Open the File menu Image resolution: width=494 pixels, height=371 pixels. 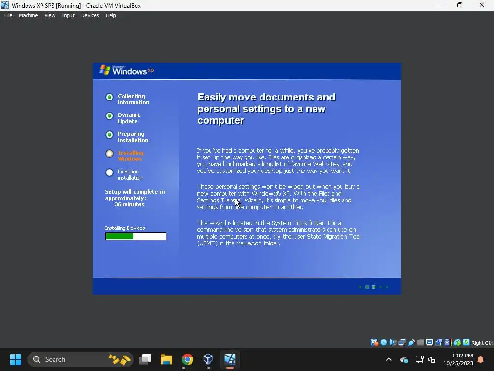[x=8, y=15]
